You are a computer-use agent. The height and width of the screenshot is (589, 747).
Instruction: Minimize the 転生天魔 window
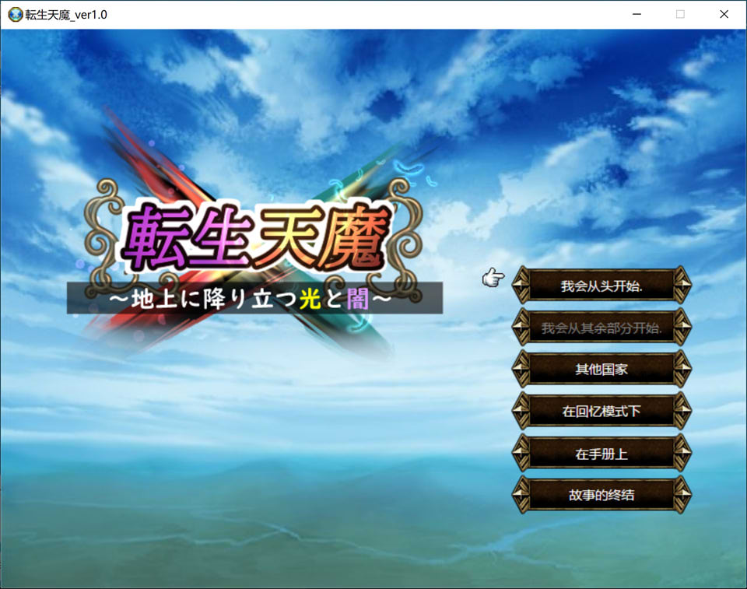637,14
